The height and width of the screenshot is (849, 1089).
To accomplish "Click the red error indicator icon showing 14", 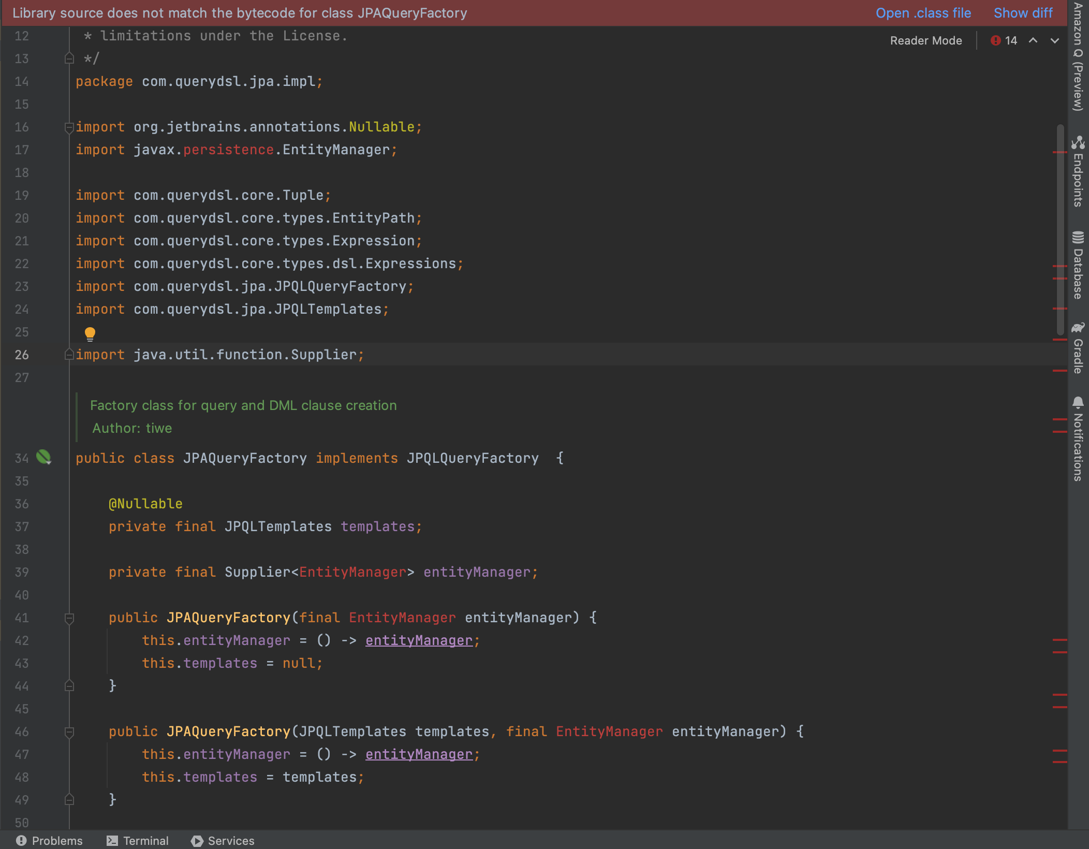I will tap(995, 40).
